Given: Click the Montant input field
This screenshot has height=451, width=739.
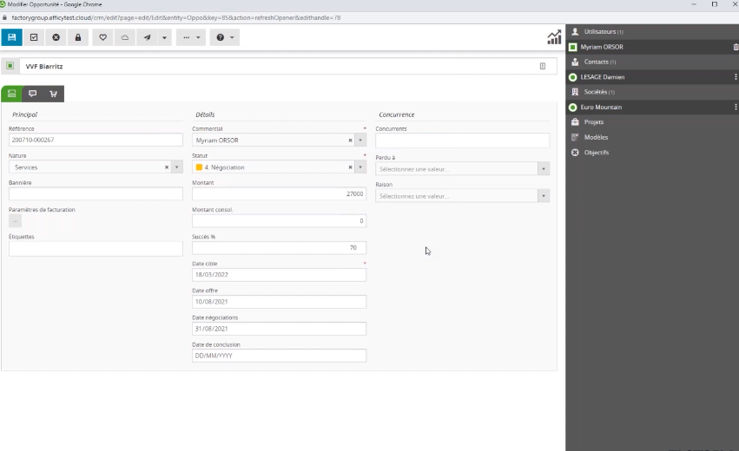Looking at the screenshot, I should click(x=278, y=194).
